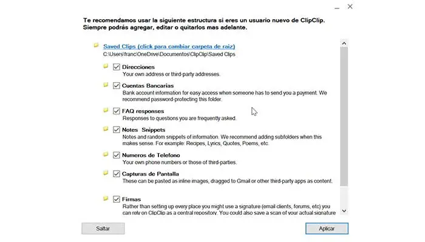Click the Saved Clips root folder icon
Image resolution: width=425 pixels, height=242 pixels.
96,45
